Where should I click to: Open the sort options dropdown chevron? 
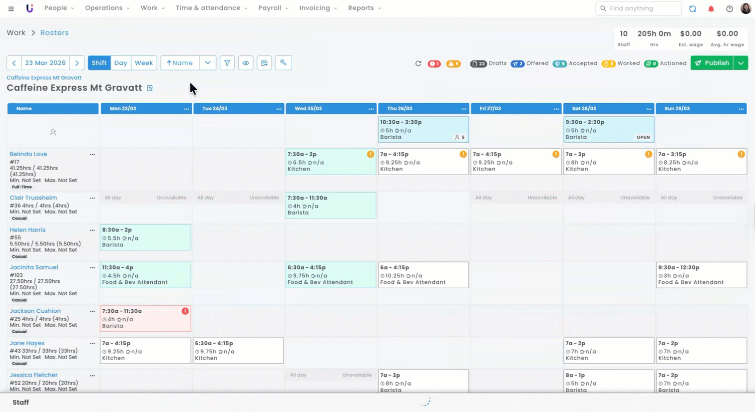208,63
